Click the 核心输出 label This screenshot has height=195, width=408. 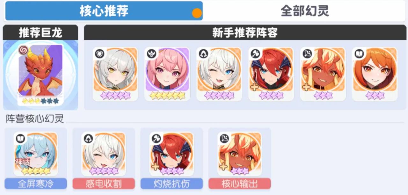(x=240, y=184)
